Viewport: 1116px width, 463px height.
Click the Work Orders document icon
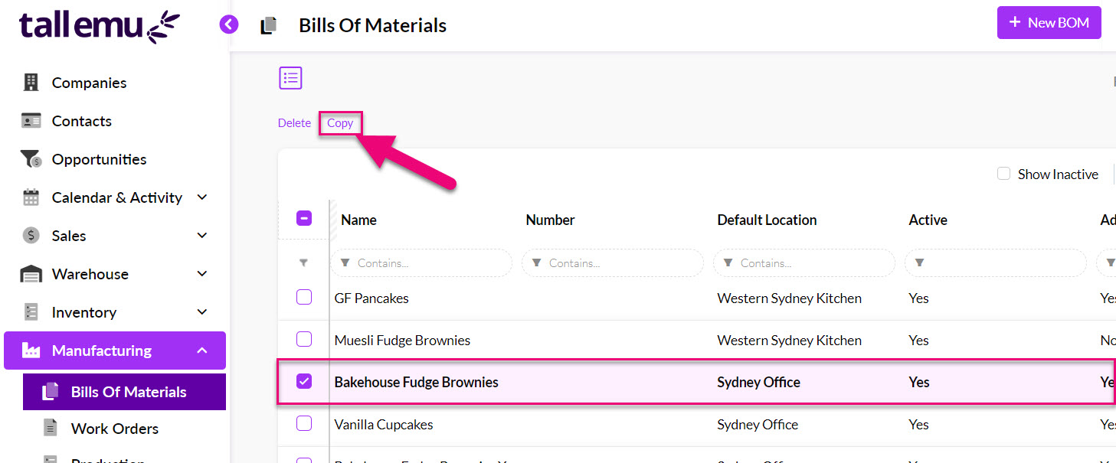(51, 428)
